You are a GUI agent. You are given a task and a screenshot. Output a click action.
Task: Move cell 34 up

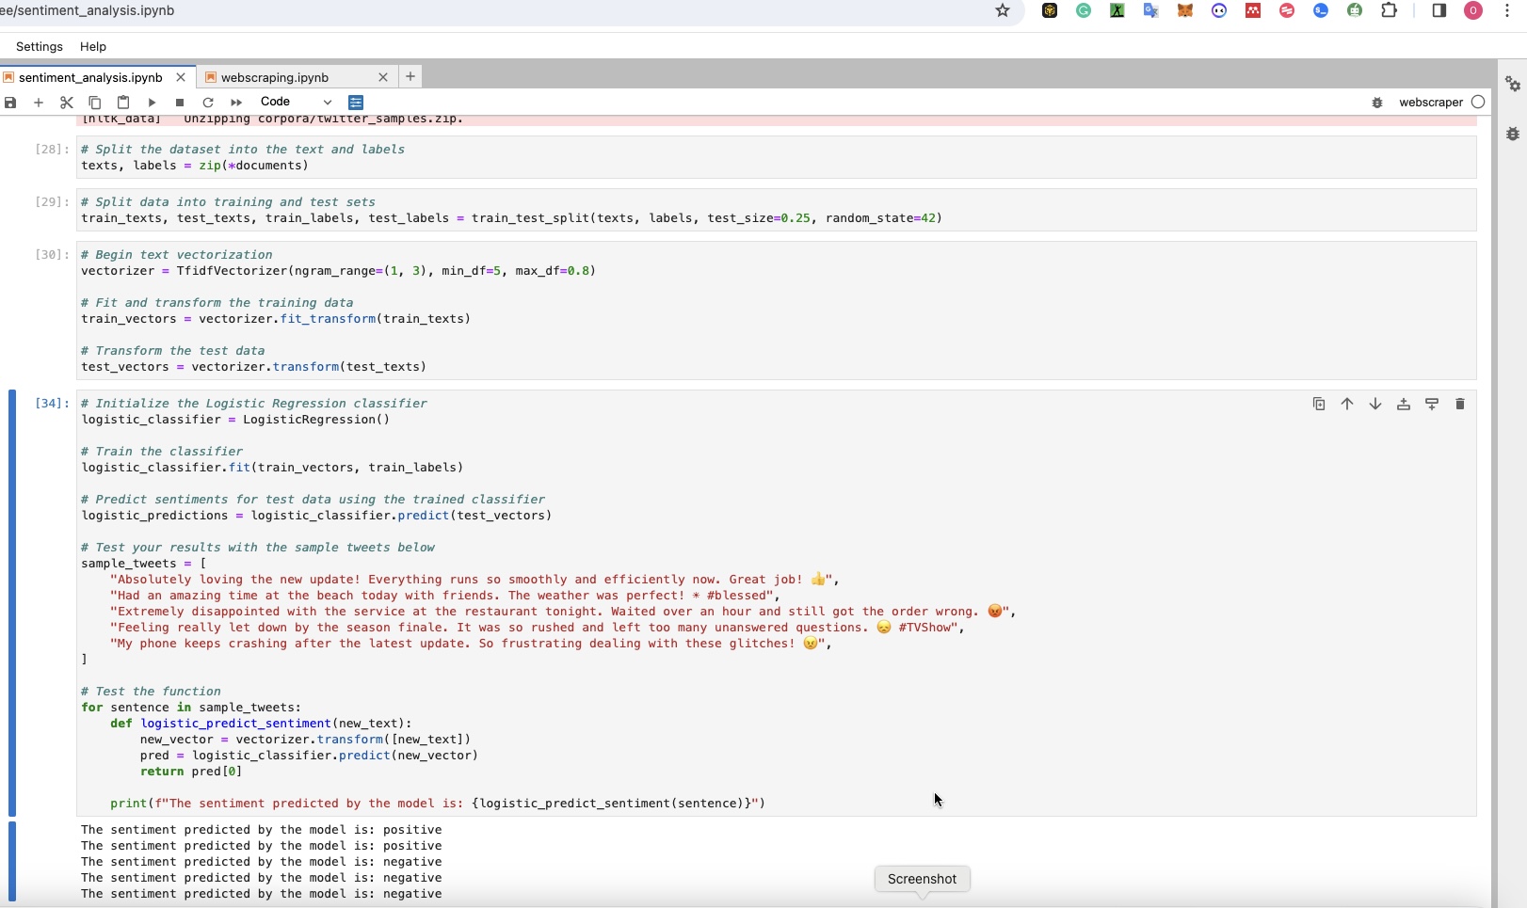point(1347,404)
